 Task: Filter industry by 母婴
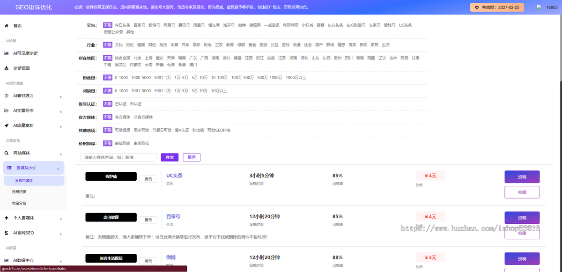pyautogui.click(x=241, y=45)
